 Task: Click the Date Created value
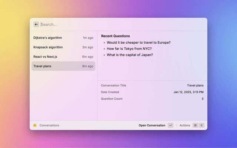(x=188, y=92)
